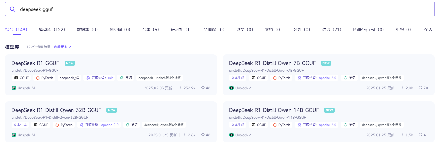Click 英语 tag on Qwen-14B-GGUF card
This screenshot has height=146, width=441.
[350, 125]
